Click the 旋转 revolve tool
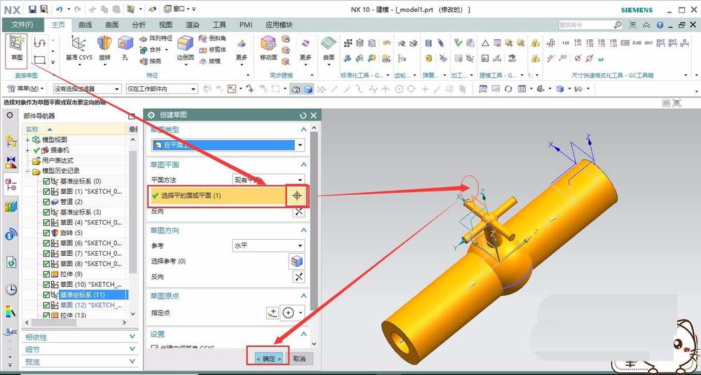The height and width of the screenshot is (375, 701). coord(104,48)
